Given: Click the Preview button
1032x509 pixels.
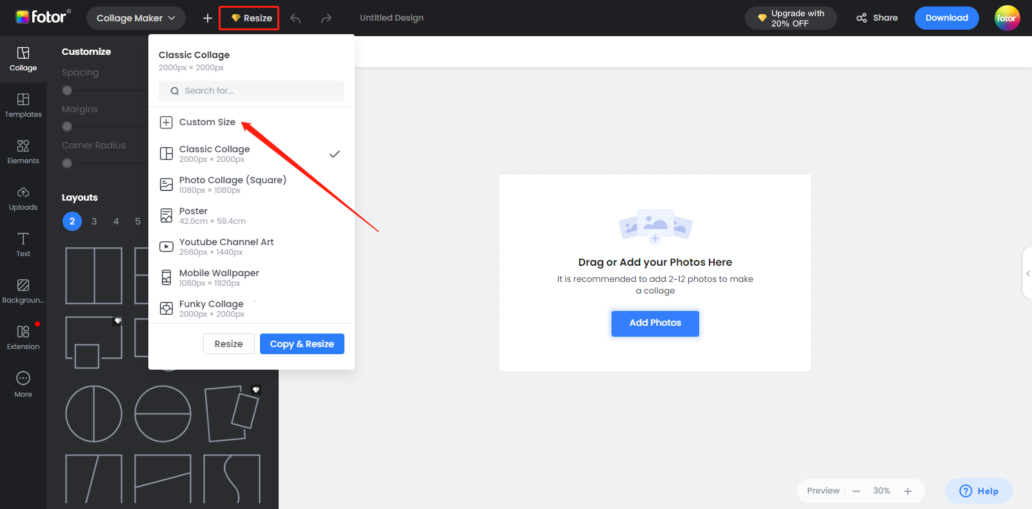Looking at the screenshot, I should (x=823, y=491).
